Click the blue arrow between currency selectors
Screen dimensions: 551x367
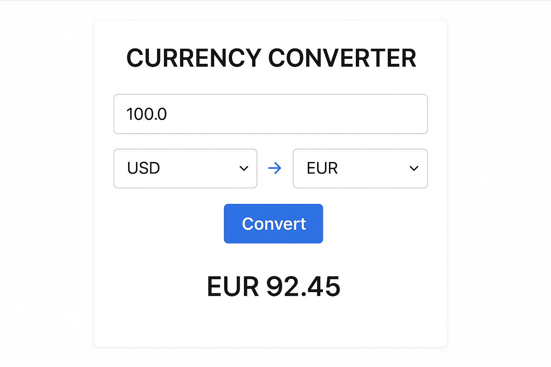275,168
